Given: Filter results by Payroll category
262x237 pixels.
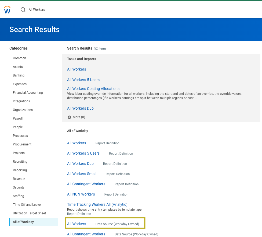Looking at the screenshot, I should coord(18,119).
